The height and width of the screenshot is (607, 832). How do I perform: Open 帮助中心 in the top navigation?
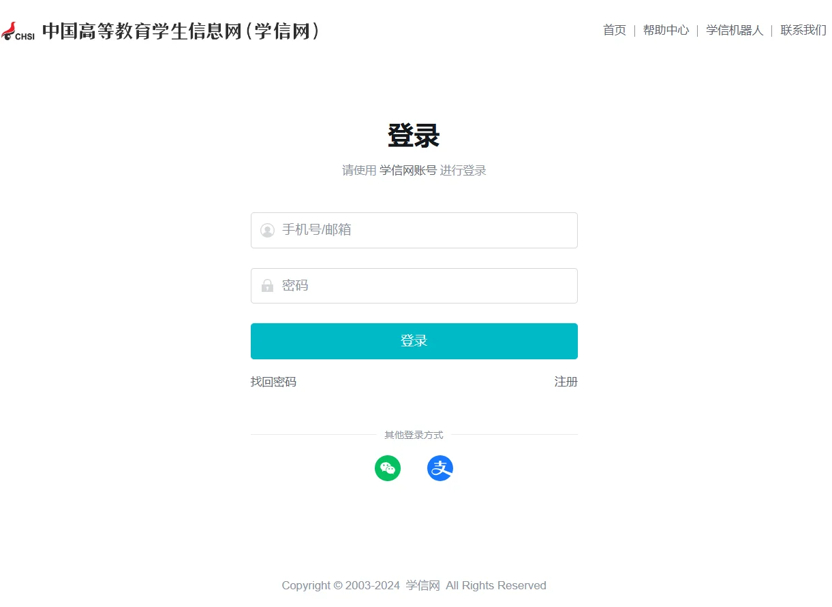[666, 31]
